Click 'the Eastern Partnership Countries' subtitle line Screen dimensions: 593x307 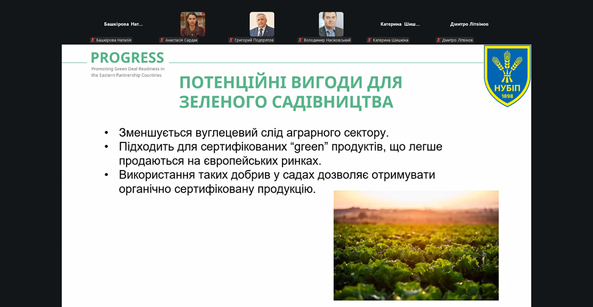[126, 75]
